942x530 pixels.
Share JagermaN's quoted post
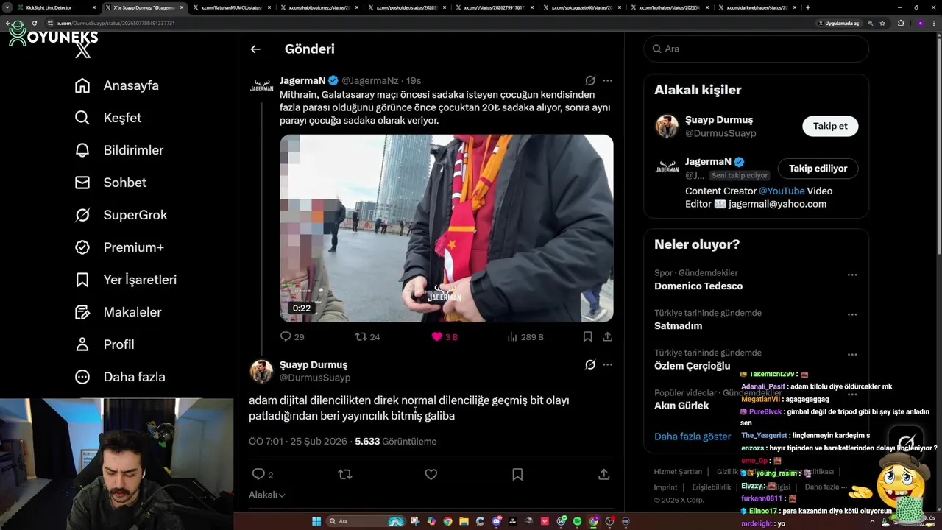click(x=607, y=336)
